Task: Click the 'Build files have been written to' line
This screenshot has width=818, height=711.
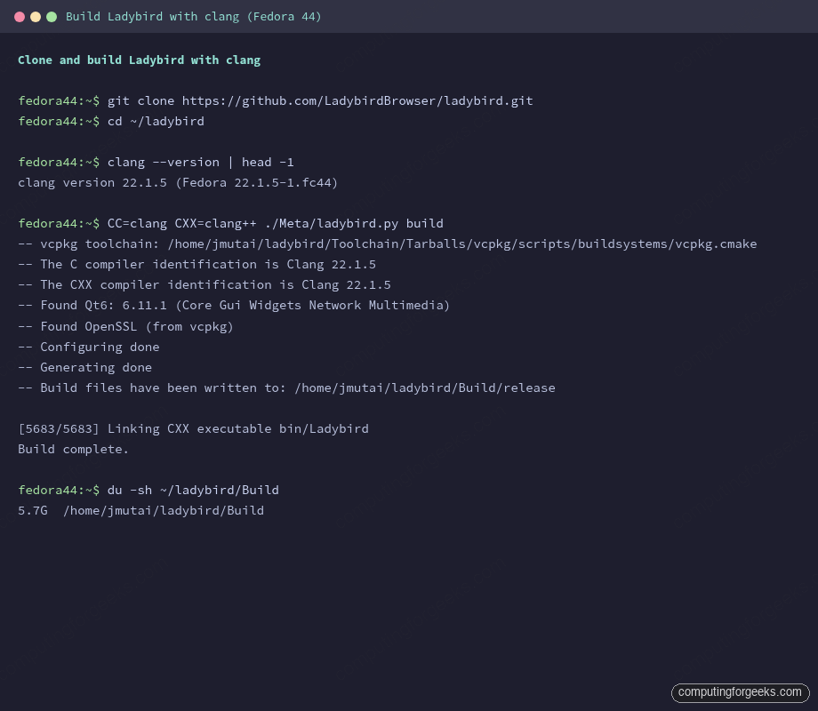Action: tap(286, 387)
